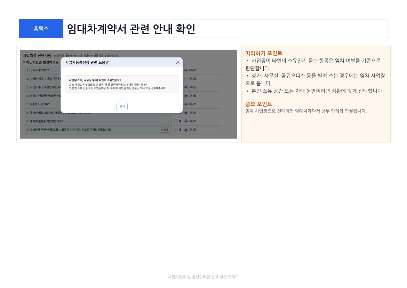Close the 사업자등록신청 관련 도움말 dialog with X

[178, 62]
